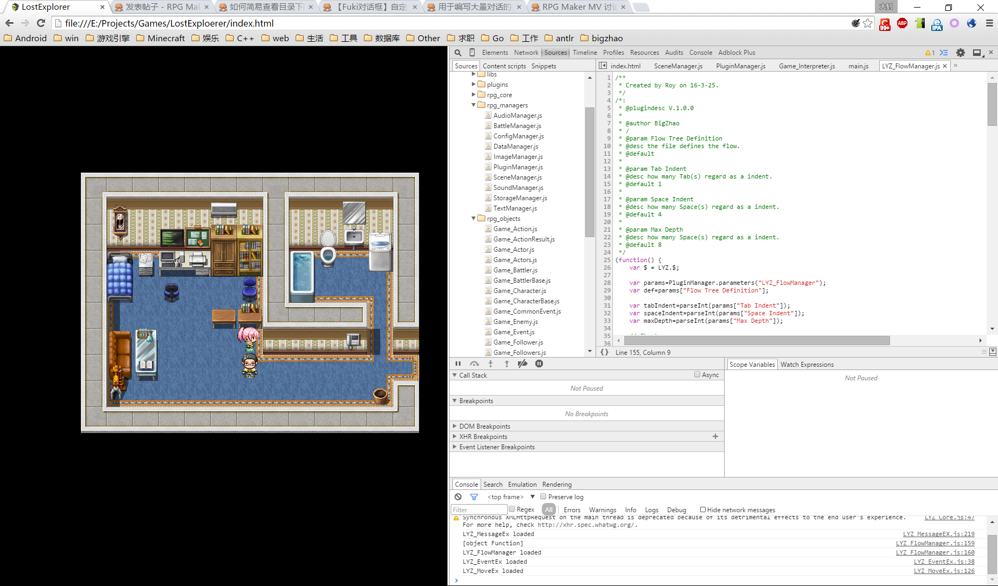Expand the plugins folder
This screenshot has height=586, width=998.
coord(474,84)
